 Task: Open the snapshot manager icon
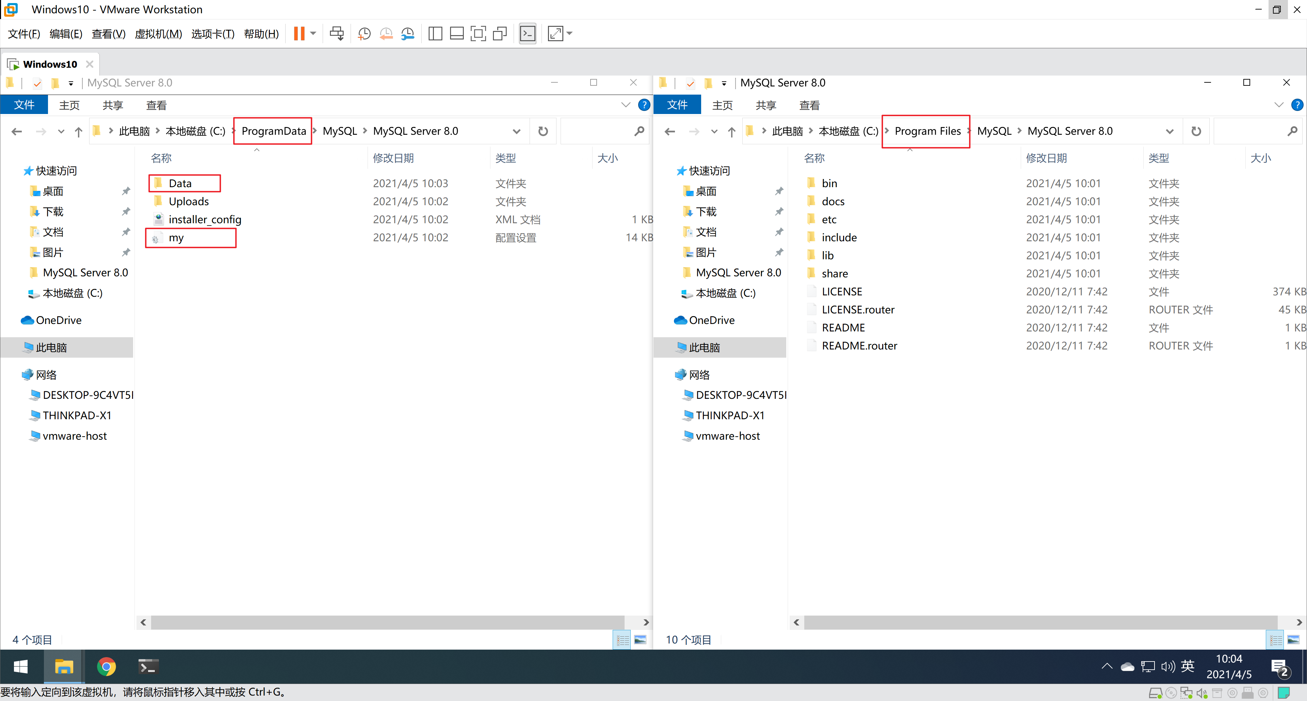tap(407, 34)
